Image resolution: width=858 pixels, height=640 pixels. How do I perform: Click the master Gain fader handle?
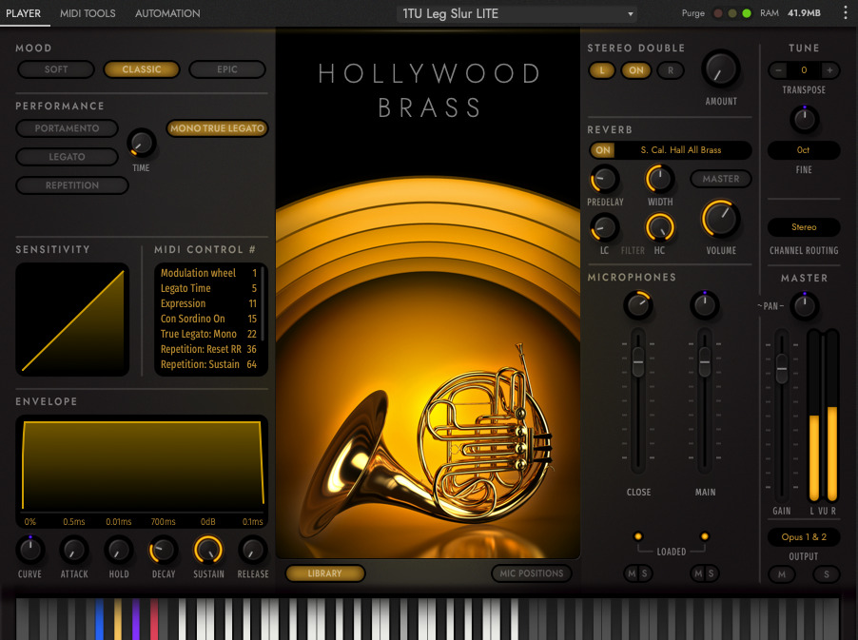(x=782, y=367)
